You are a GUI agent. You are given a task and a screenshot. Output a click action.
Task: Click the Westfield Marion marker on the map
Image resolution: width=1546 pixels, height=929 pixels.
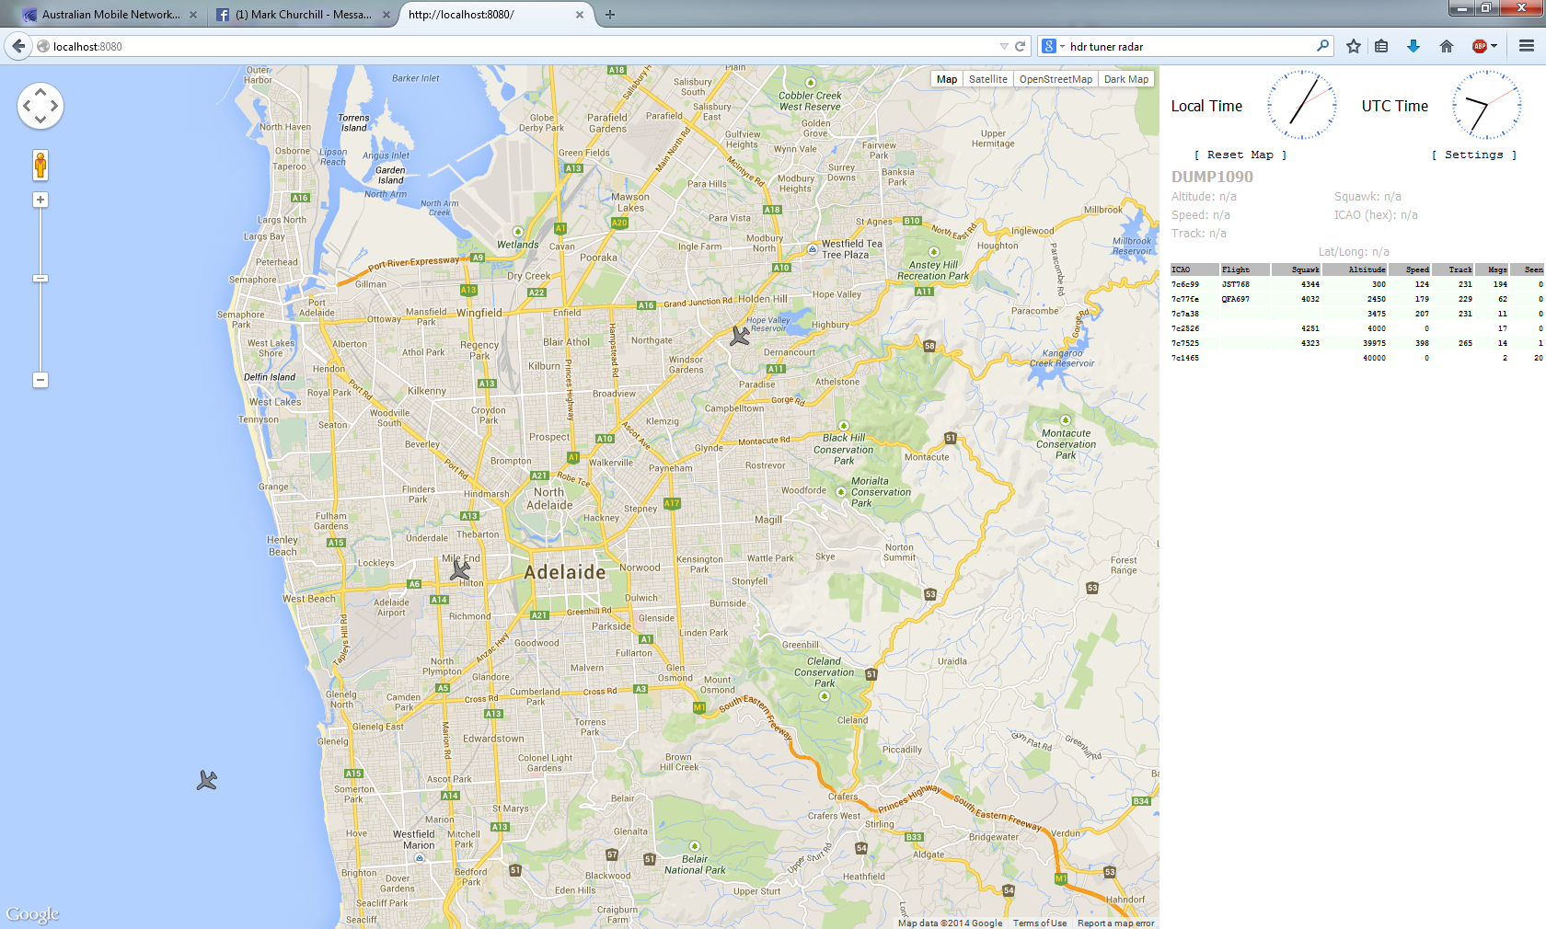(x=420, y=858)
